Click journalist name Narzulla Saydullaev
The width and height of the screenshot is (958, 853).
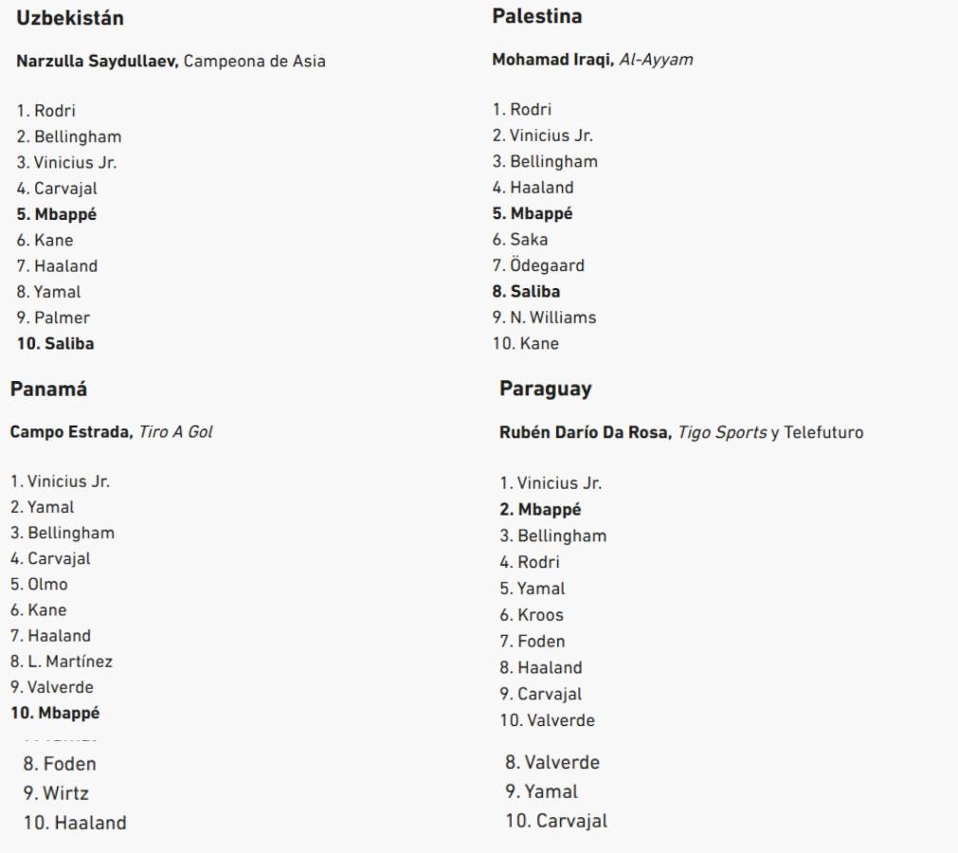point(98,62)
